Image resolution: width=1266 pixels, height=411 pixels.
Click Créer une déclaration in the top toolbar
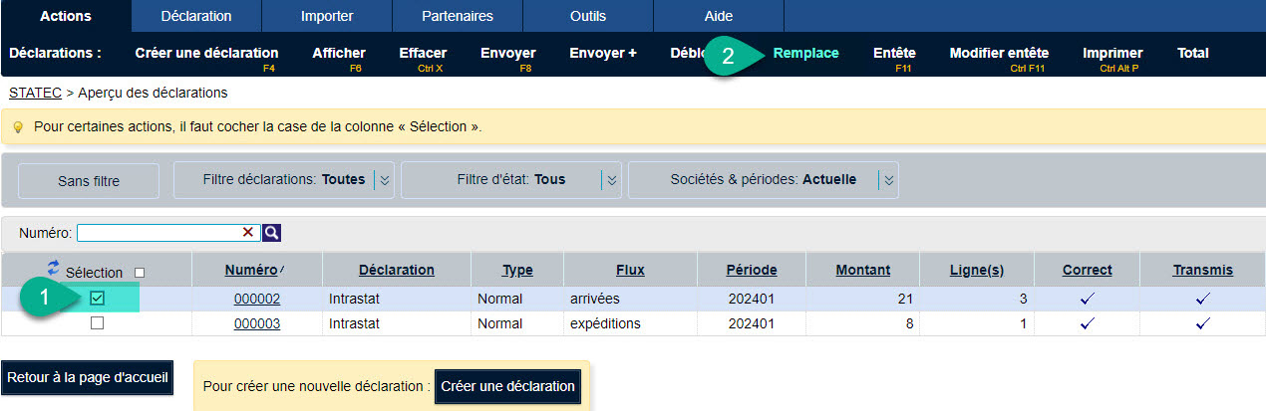(206, 54)
